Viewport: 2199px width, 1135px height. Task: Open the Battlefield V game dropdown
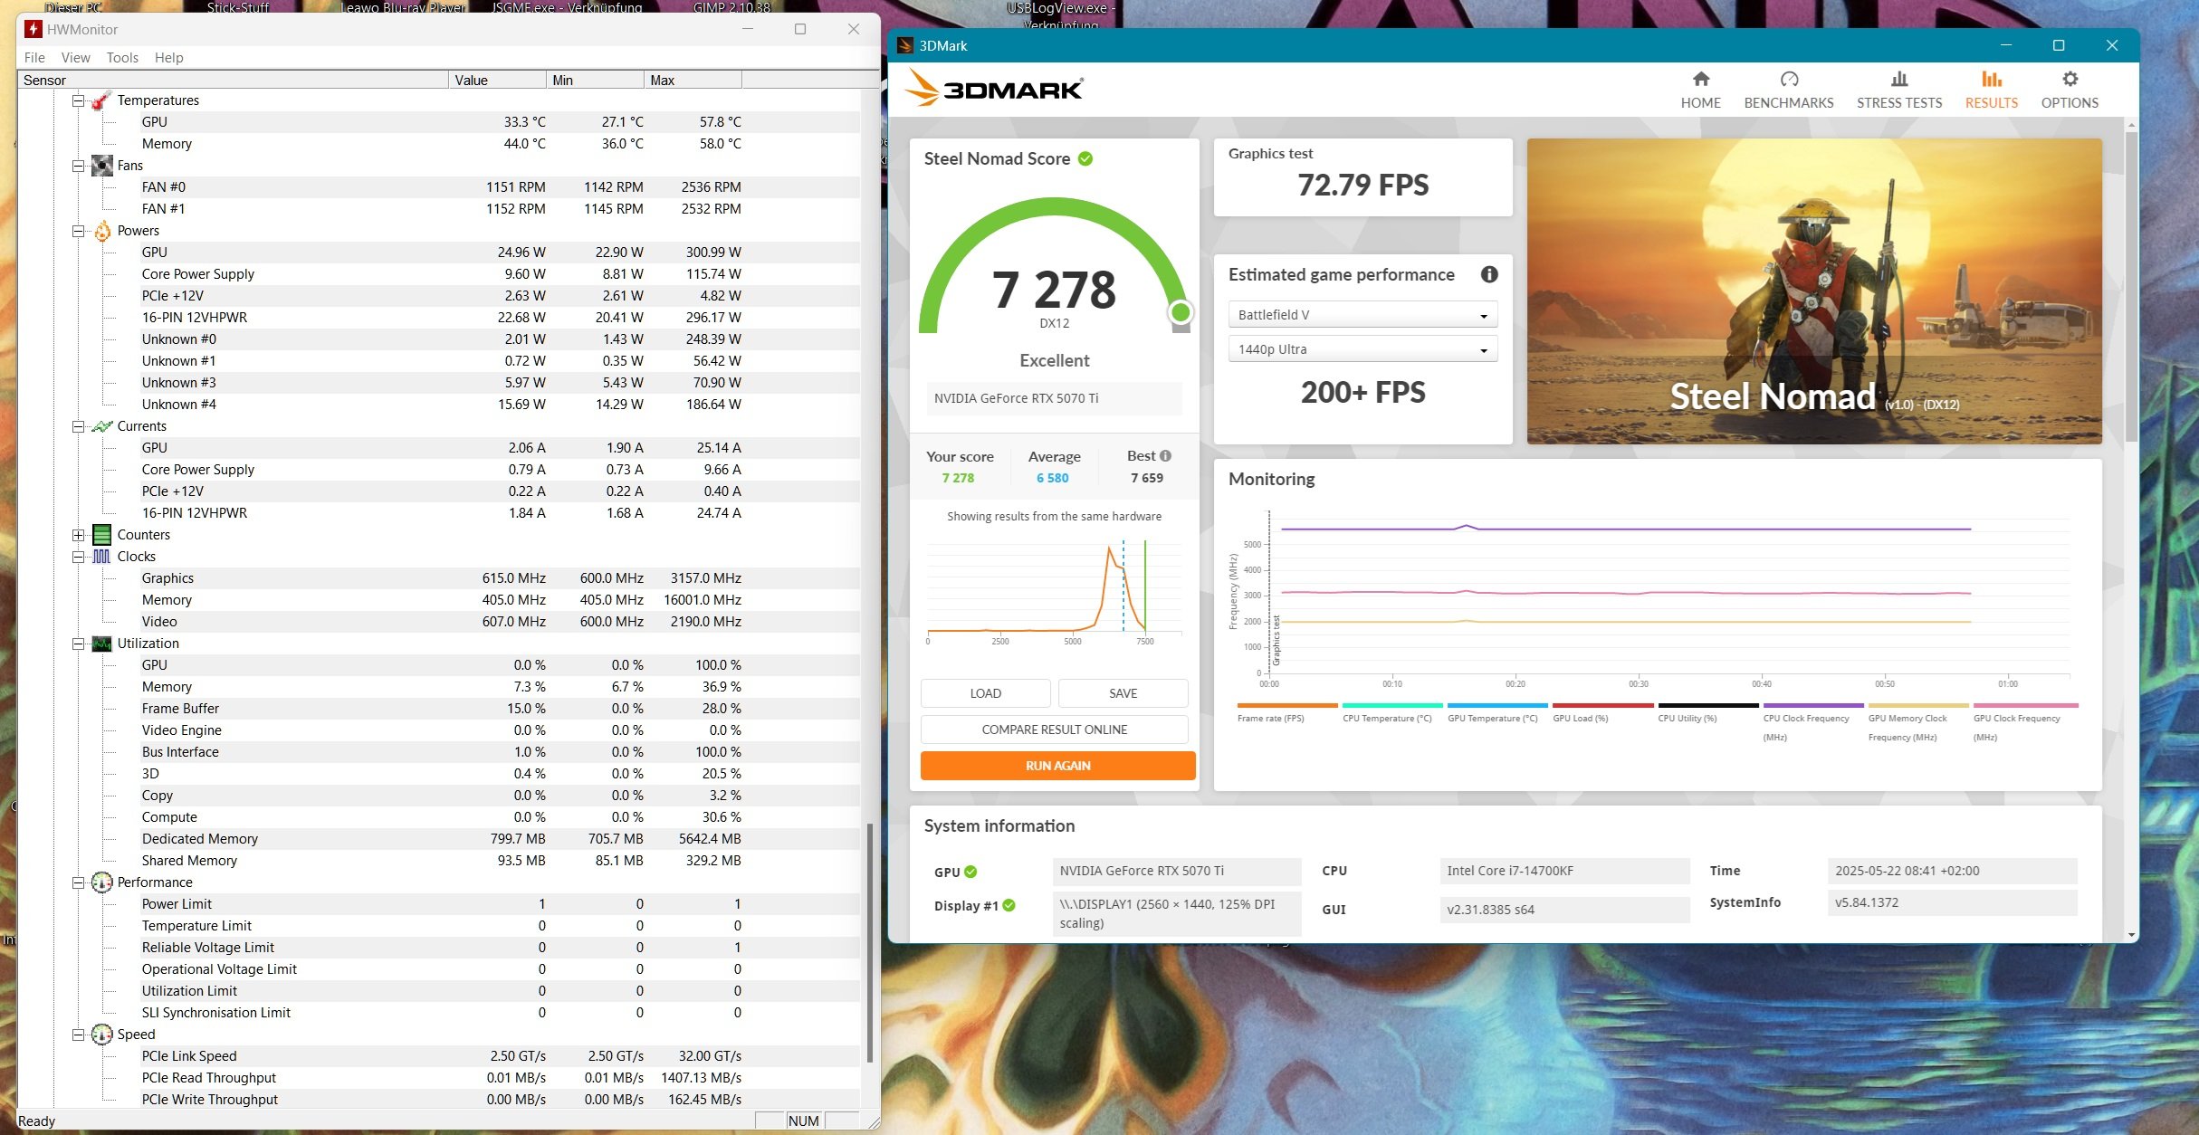click(1362, 315)
